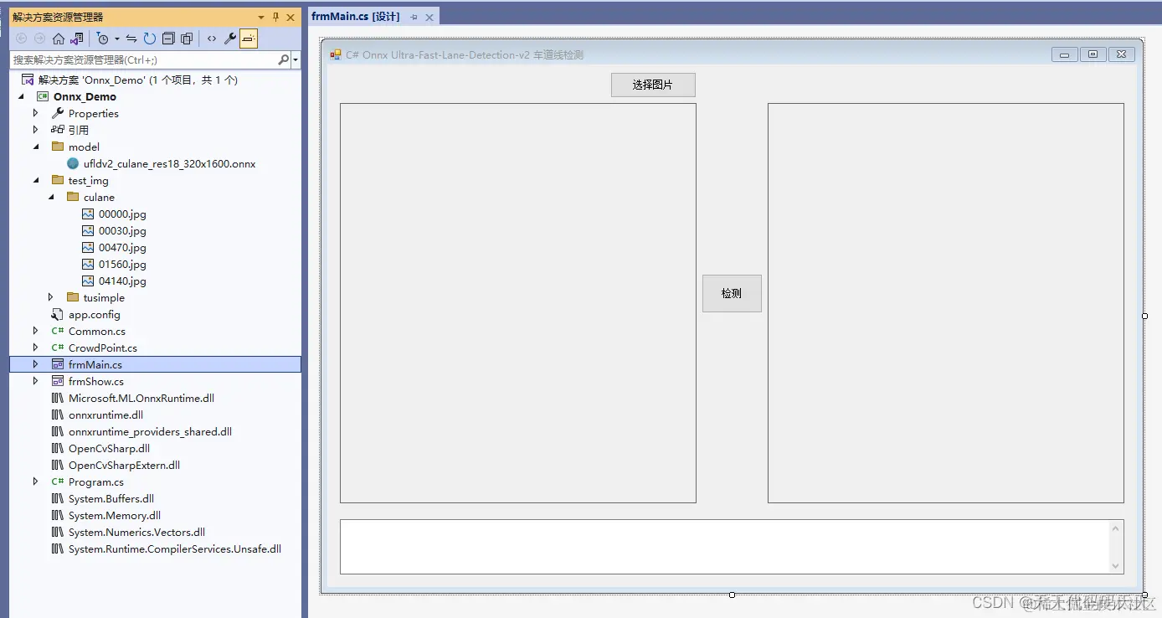Screen dimensions: 1162x618
Task: Select Microsoft.ML.OnnxRuntime.dll
Action: pos(141,399)
